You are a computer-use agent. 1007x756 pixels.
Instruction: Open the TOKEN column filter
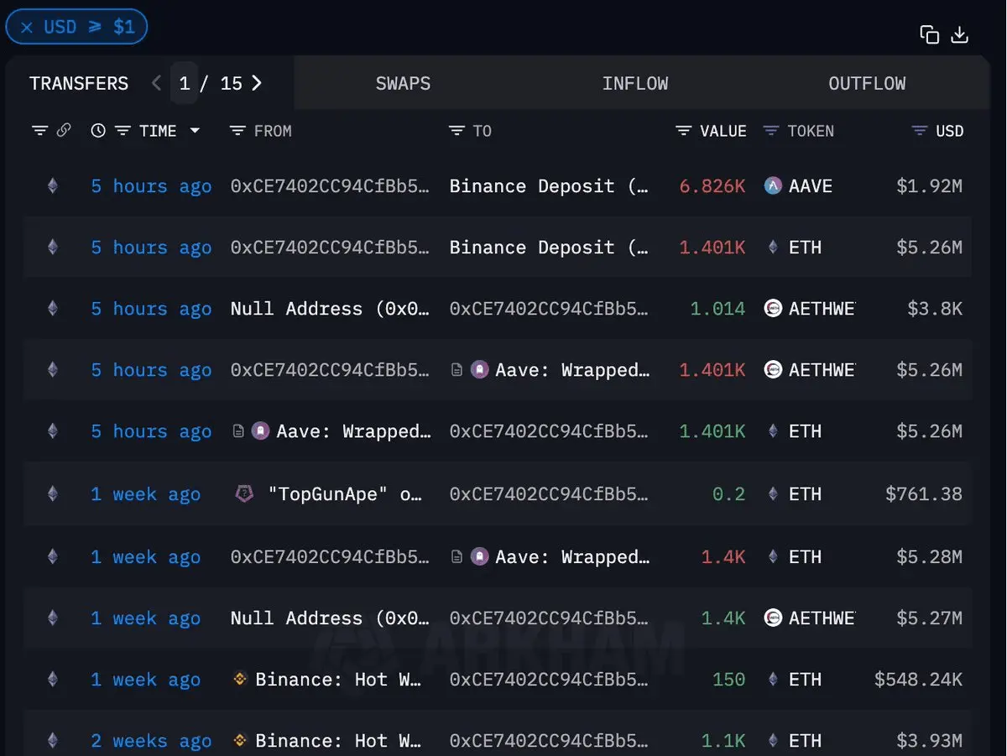771,131
